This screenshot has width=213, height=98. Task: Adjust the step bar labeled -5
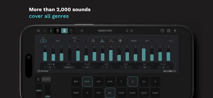pyautogui.click(x=136, y=55)
